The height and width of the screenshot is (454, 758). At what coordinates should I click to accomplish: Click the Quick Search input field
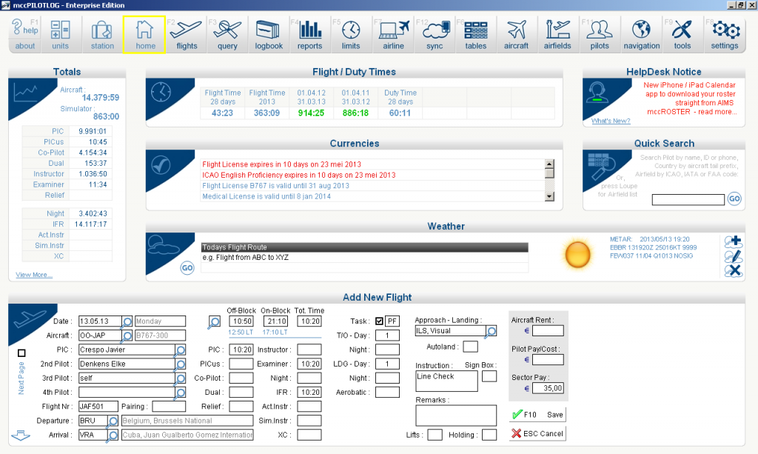click(x=688, y=200)
